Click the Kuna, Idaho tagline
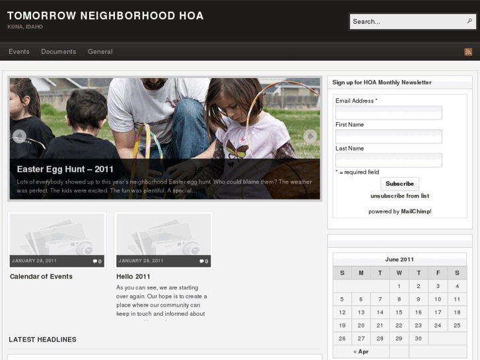480x360 pixels. point(25,26)
